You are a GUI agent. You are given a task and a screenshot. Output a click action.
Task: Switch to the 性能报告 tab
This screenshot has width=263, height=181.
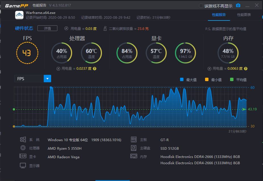pyautogui.click(x=219, y=15)
